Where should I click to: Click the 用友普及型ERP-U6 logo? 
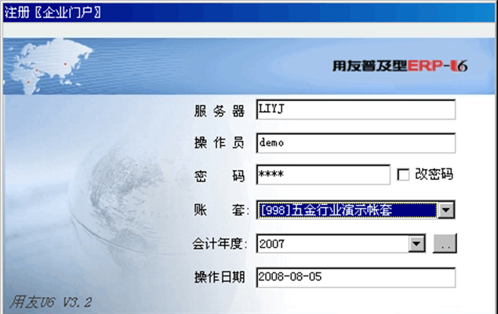click(x=399, y=66)
